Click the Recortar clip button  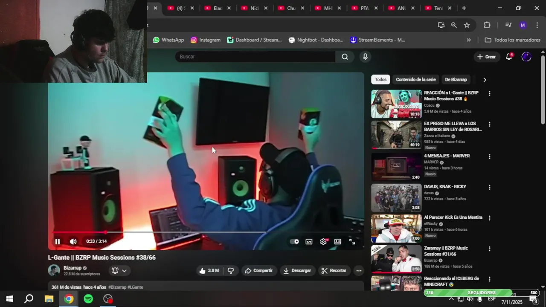(x=334, y=271)
